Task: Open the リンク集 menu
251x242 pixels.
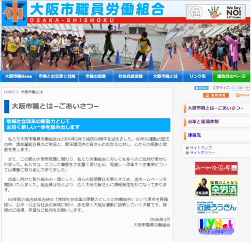Action: 197,76
